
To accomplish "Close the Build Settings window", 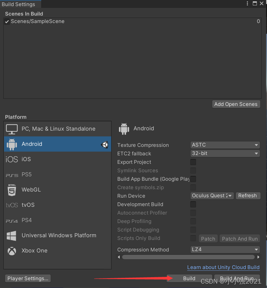I will 262,3.
